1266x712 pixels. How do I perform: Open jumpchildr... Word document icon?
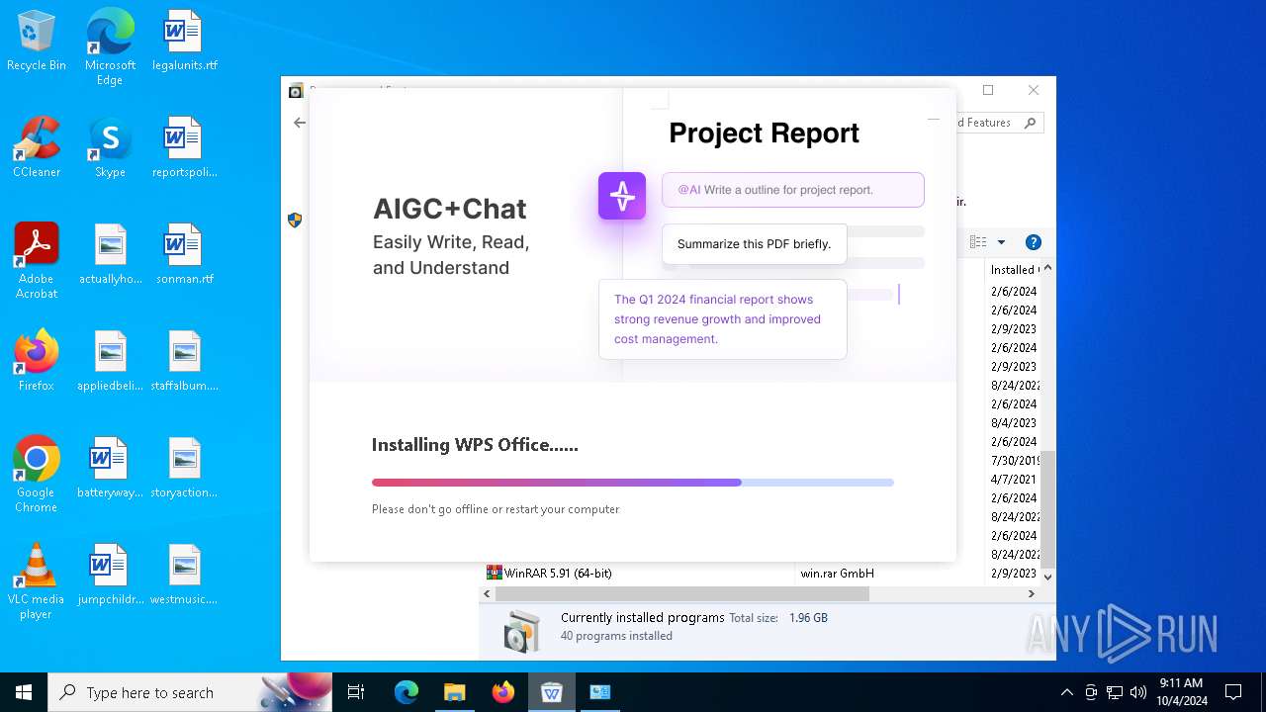[110, 575]
